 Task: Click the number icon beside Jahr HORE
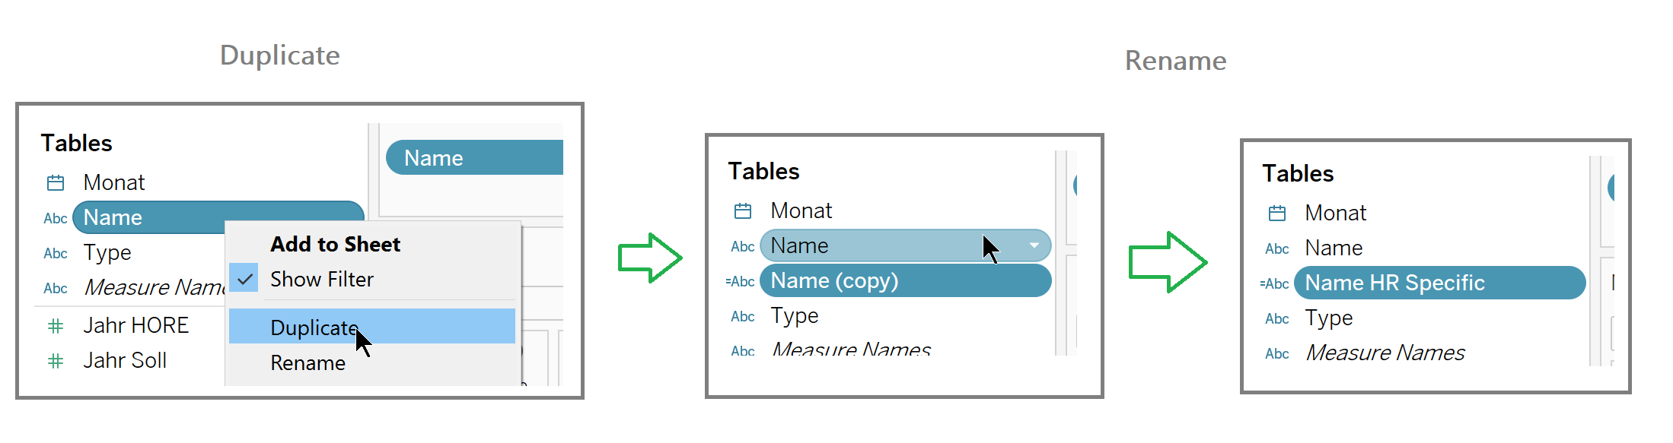click(56, 327)
